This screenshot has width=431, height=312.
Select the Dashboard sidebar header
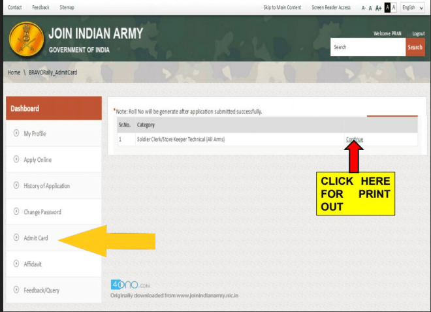pyautogui.click(x=54, y=108)
